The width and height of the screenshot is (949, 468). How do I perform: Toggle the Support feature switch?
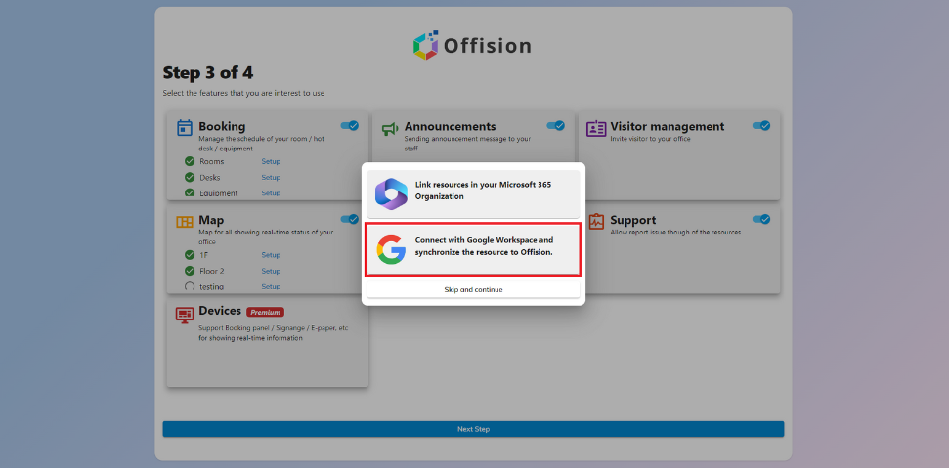(761, 219)
